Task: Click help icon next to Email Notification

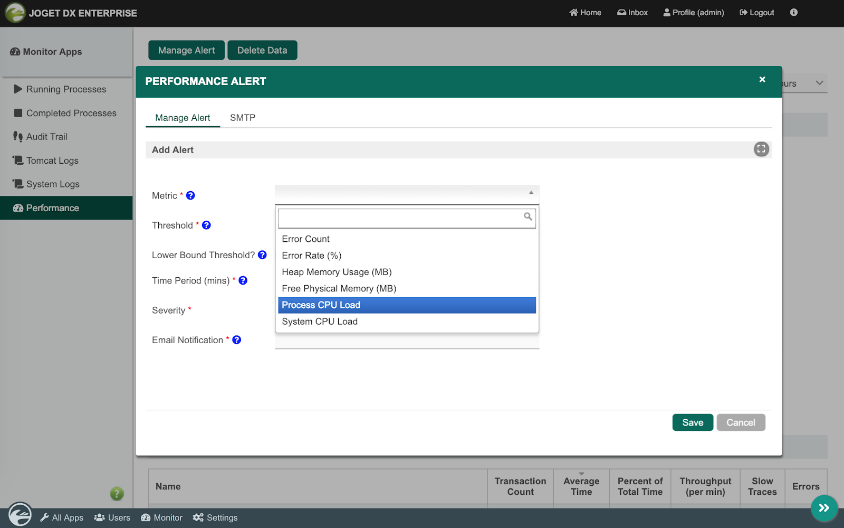Action: point(237,340)
